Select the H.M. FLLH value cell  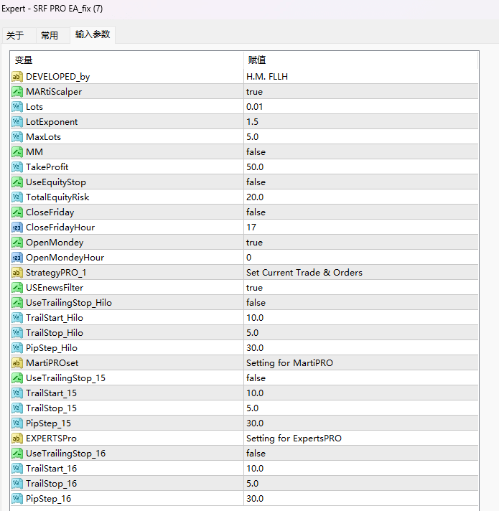(361, 77)
